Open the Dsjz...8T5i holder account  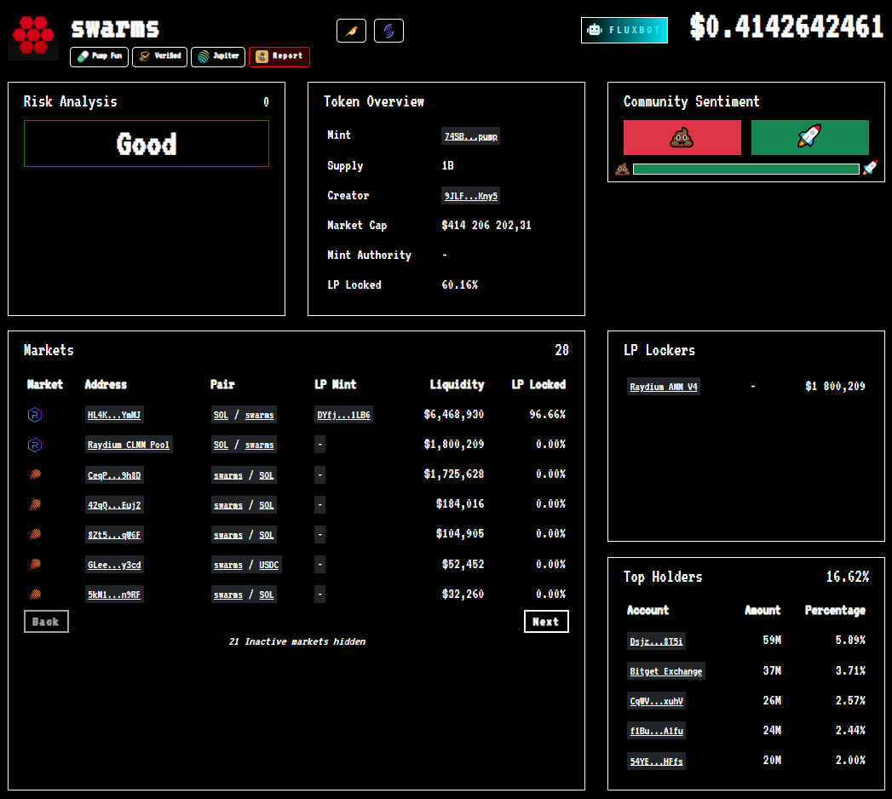coord(656,641)
